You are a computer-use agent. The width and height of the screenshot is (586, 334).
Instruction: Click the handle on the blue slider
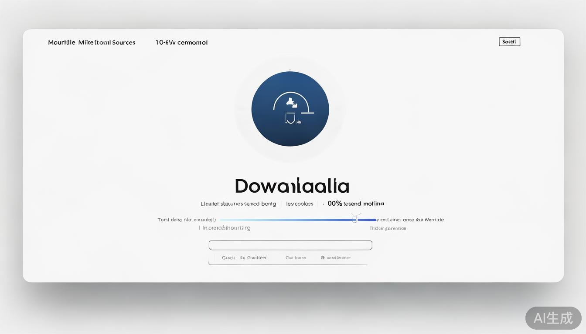click(354, 220)
